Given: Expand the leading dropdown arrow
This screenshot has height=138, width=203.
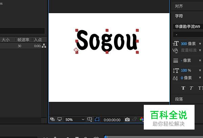Looking at the screenshot, I should [200, 61].
